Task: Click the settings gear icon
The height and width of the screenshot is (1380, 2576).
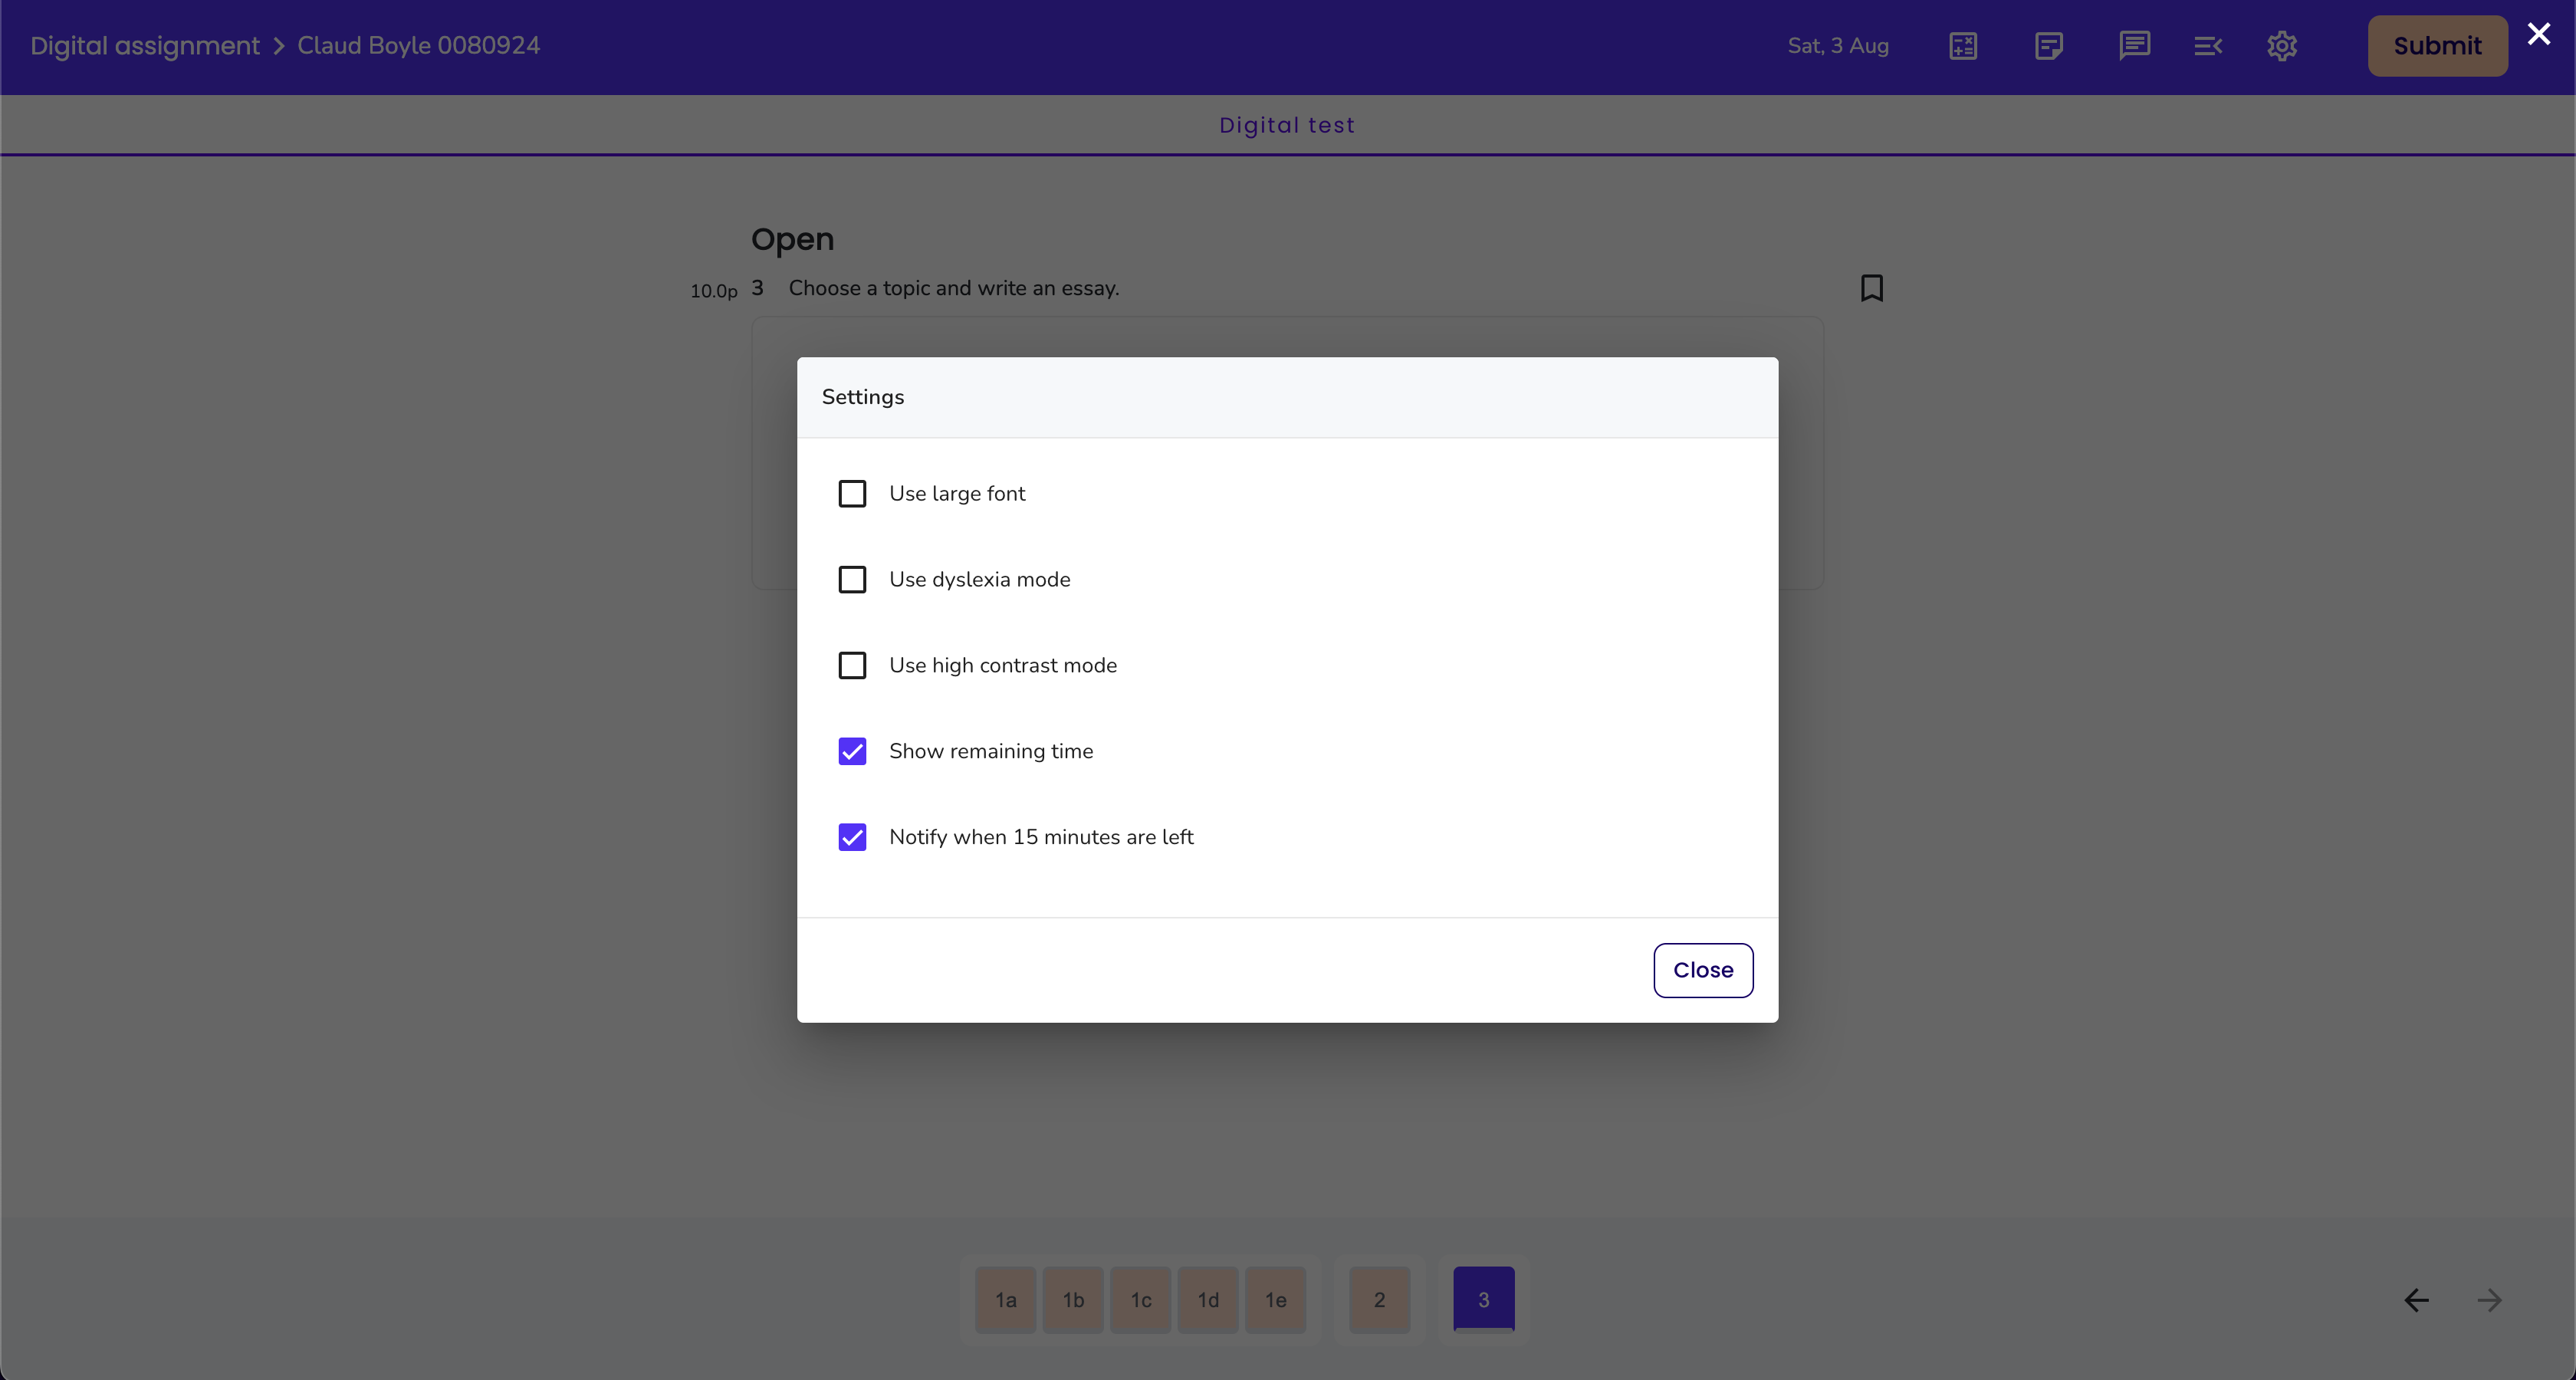Action: (x=2282, y=46)
